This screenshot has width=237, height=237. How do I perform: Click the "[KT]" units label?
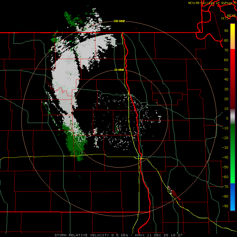225,18
